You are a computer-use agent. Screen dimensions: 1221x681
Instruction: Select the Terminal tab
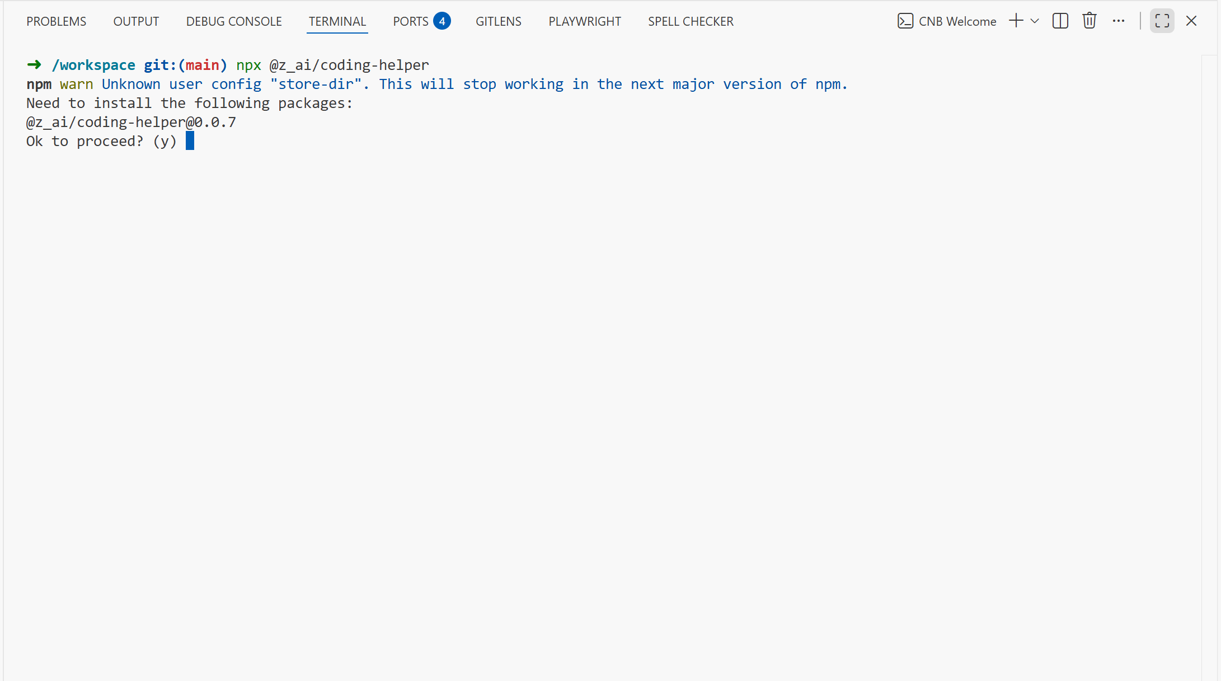337,21
